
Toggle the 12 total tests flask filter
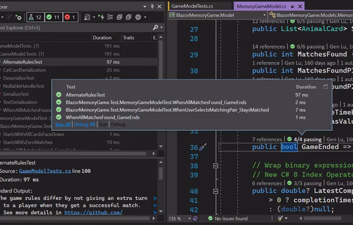[x=35, y=17]
